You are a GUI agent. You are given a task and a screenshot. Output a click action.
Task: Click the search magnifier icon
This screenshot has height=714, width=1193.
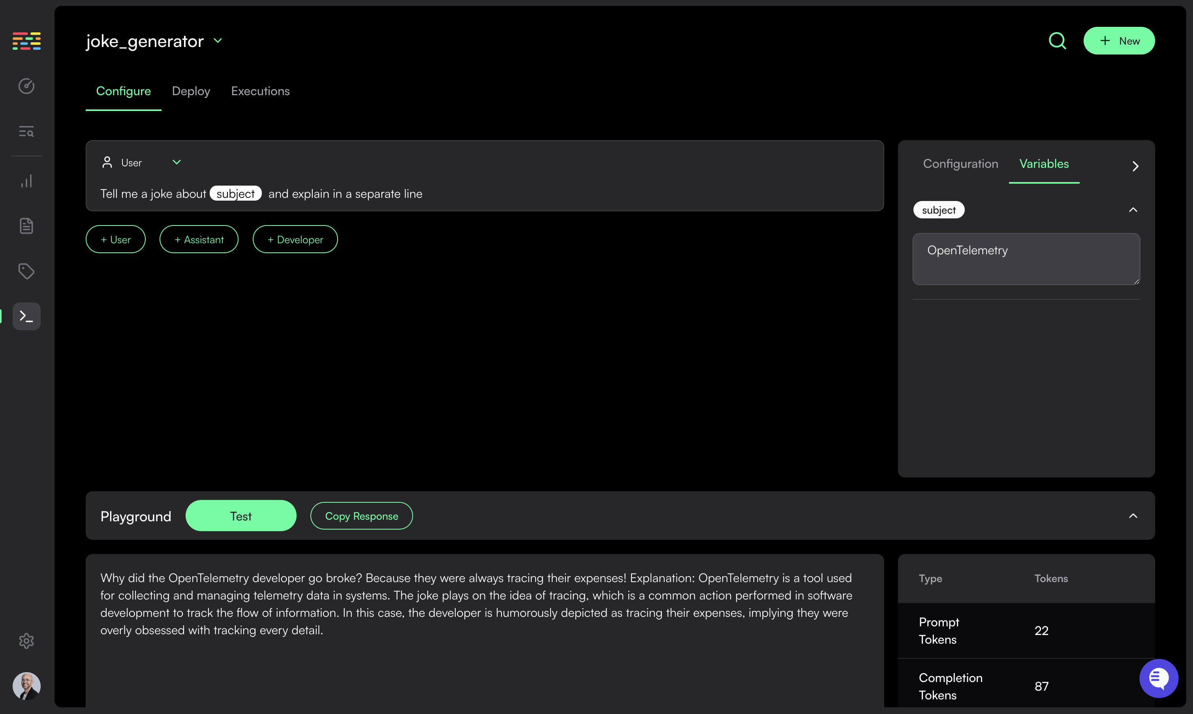pos(1057,41)
